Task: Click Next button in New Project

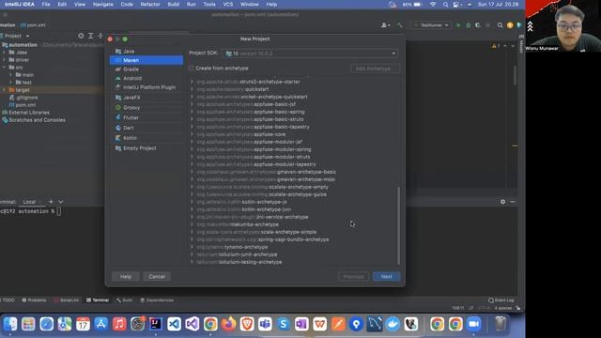Action: [386, 276]
